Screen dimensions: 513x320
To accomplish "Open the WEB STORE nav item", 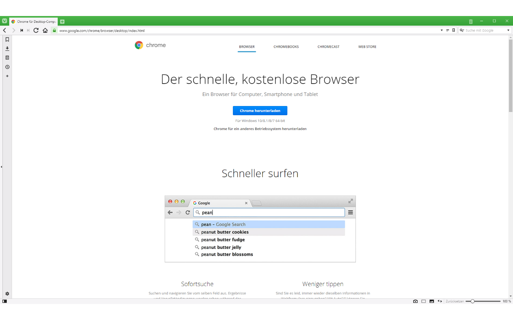I will (368, 47).
